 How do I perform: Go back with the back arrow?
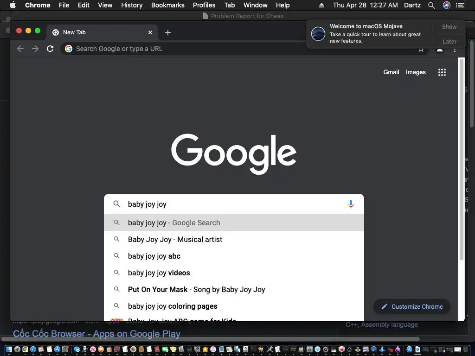tap(20, 48)
